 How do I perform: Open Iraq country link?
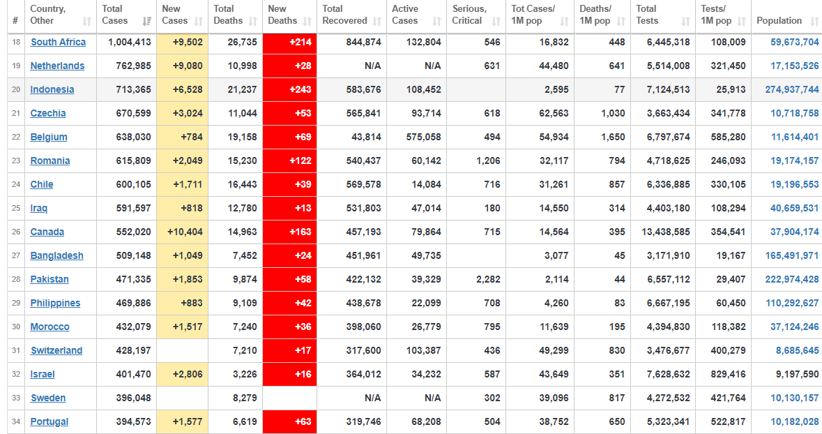(x=39, y=209)
